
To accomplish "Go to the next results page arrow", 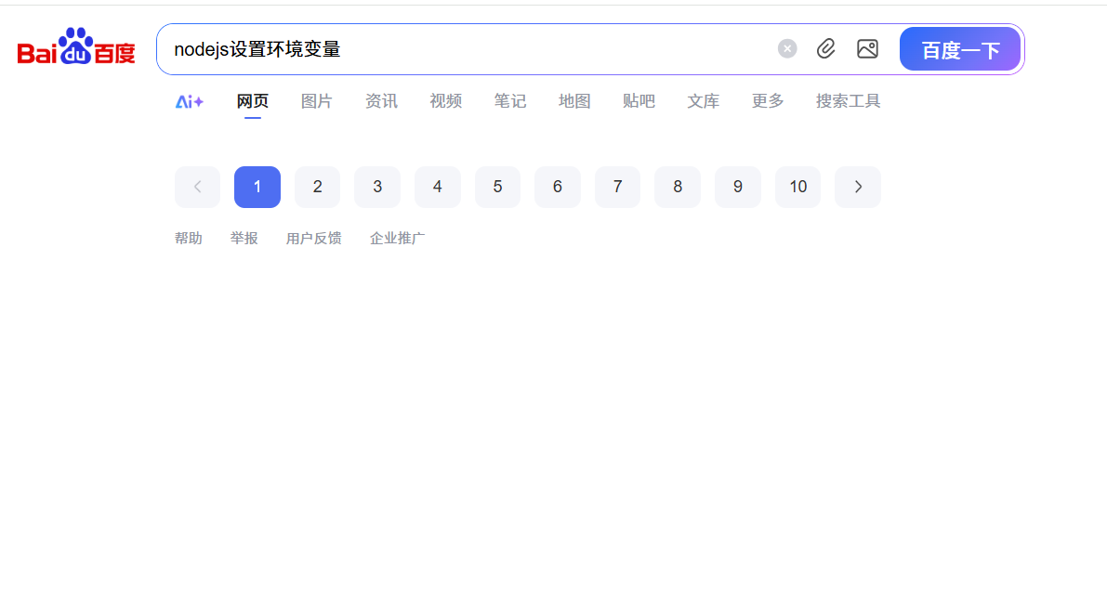I will coord(857,187).
